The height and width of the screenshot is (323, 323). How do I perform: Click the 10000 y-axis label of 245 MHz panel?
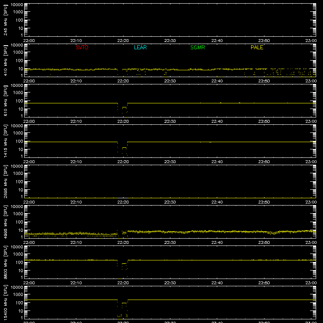(17, 5)
